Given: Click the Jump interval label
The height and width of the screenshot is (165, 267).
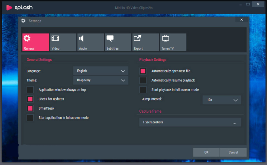Looking at the screenshot, I should pyautogui.click(x=152, y=99).
